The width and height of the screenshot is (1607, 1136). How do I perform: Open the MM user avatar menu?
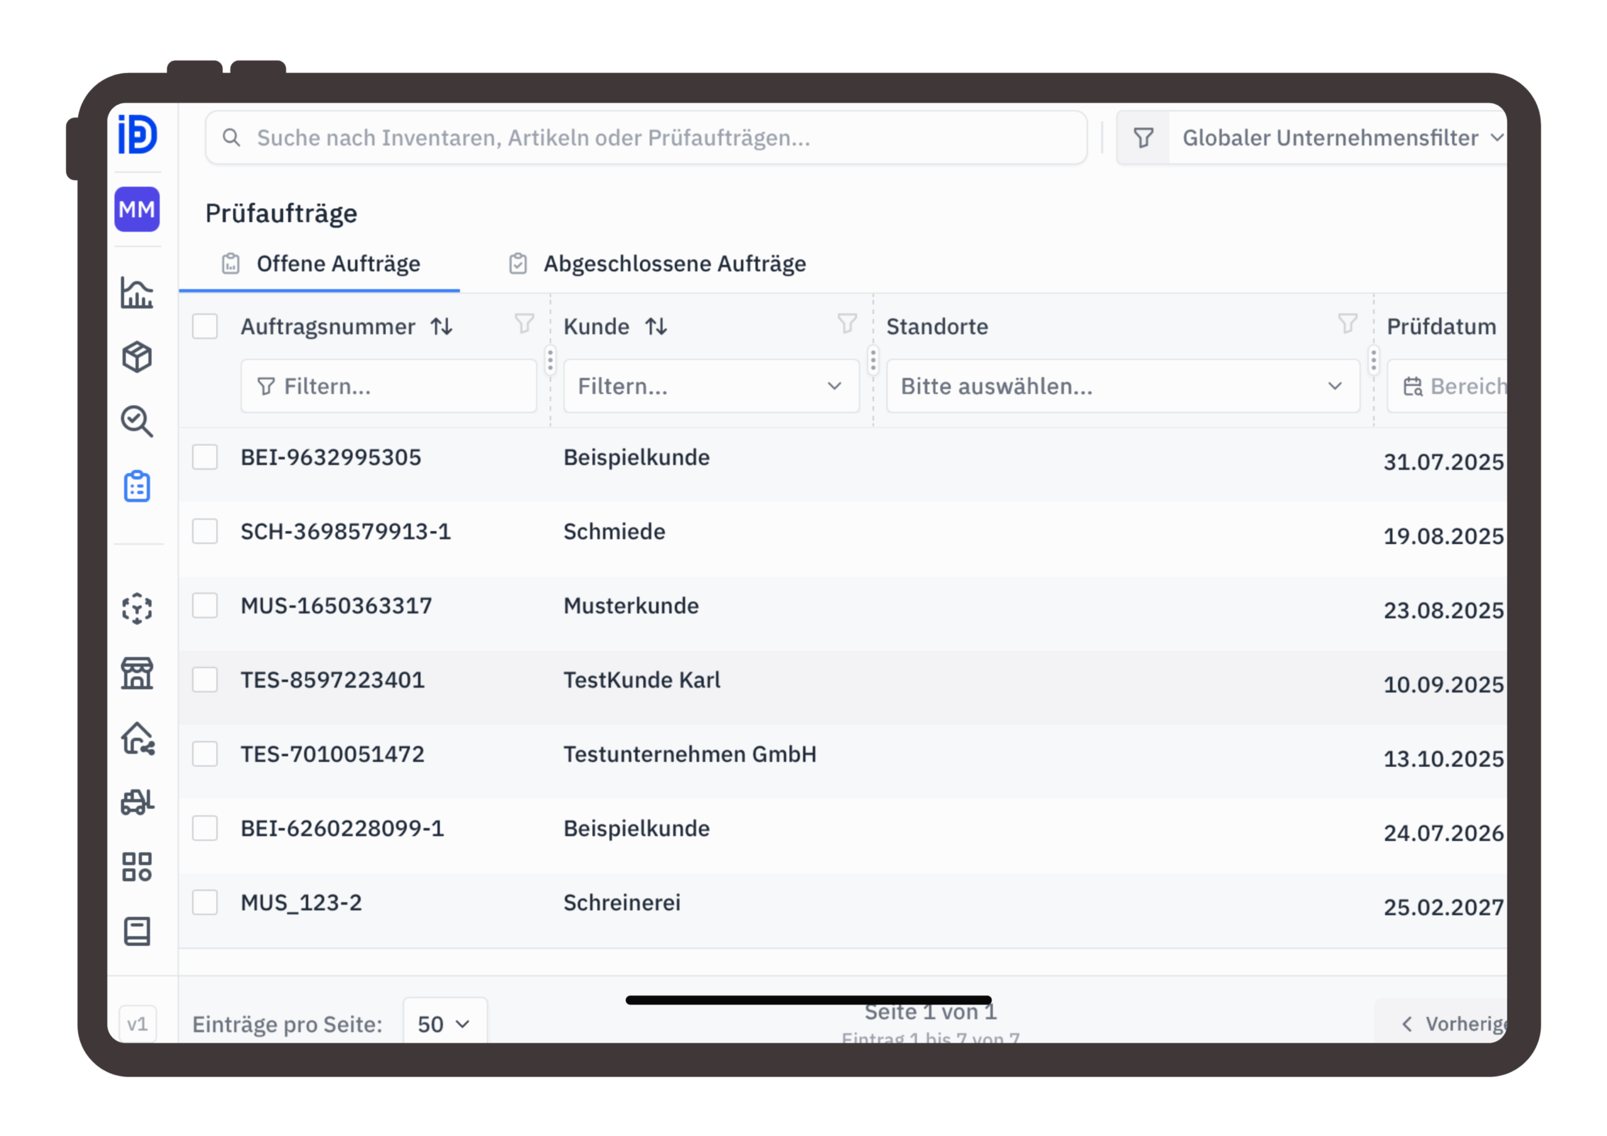tap(137, 209)
